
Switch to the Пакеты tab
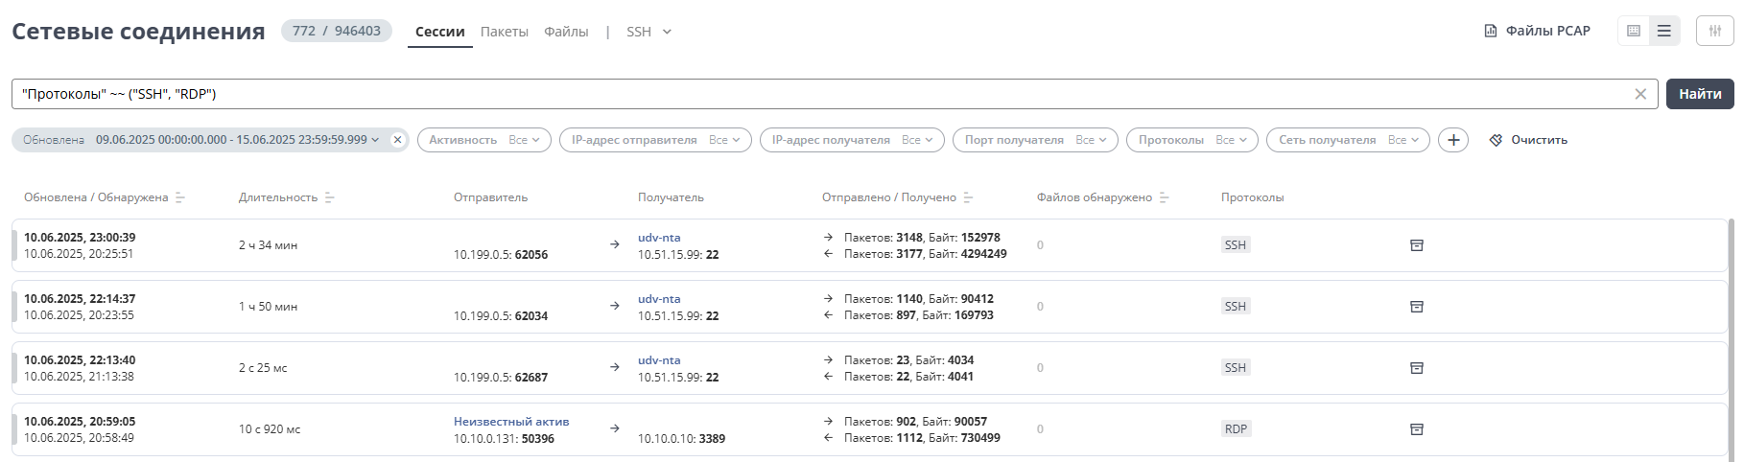pos(505,32)
